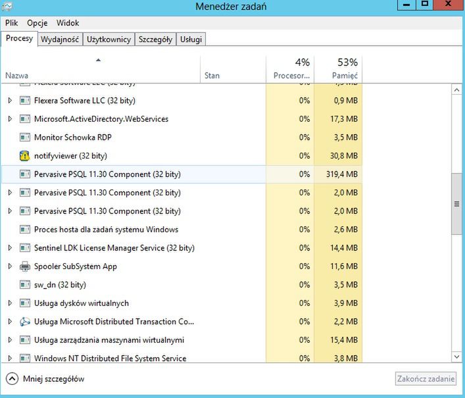
Task: Expand the Flexera Software LLC process
Action: tap(10, 101)
